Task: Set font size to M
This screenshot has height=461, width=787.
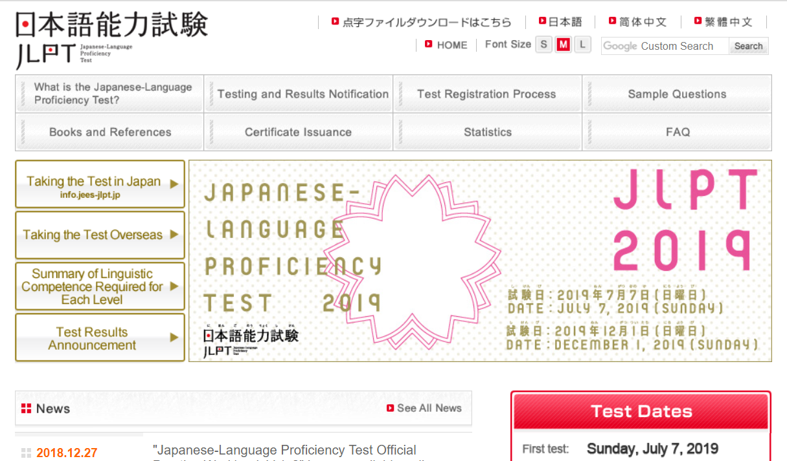Action: pos(564,45)
